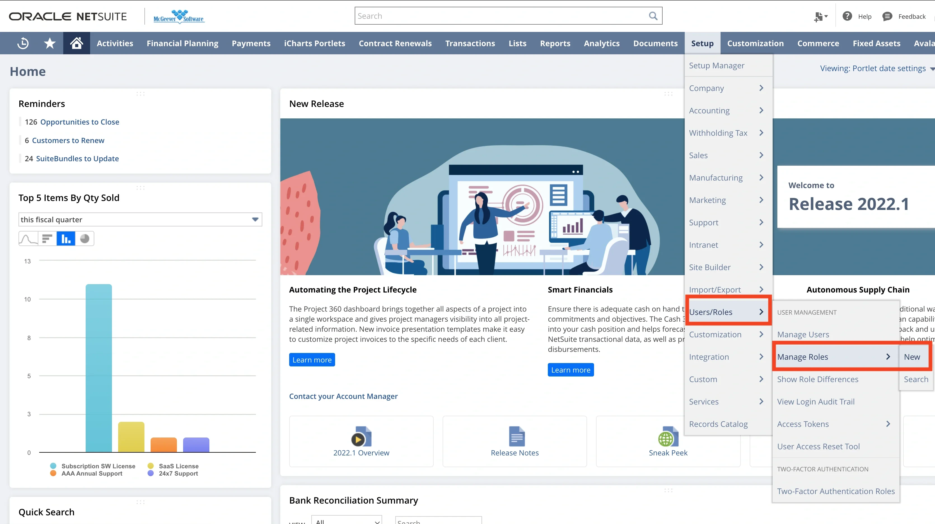Screen dimensions: 935x524
Task: Open the Analytics menu
Action: (601, 43)
